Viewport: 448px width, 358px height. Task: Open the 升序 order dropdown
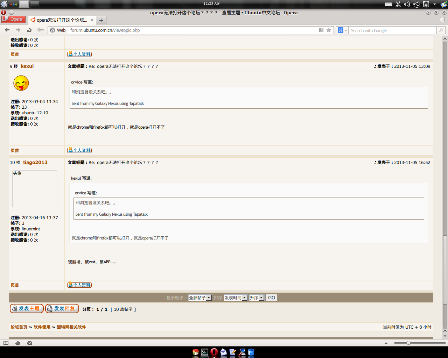[257, 298]
